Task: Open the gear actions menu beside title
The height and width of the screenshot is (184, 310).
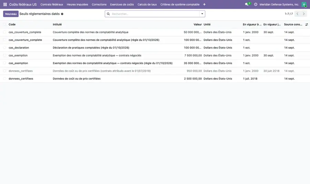Action: (62, 14)
